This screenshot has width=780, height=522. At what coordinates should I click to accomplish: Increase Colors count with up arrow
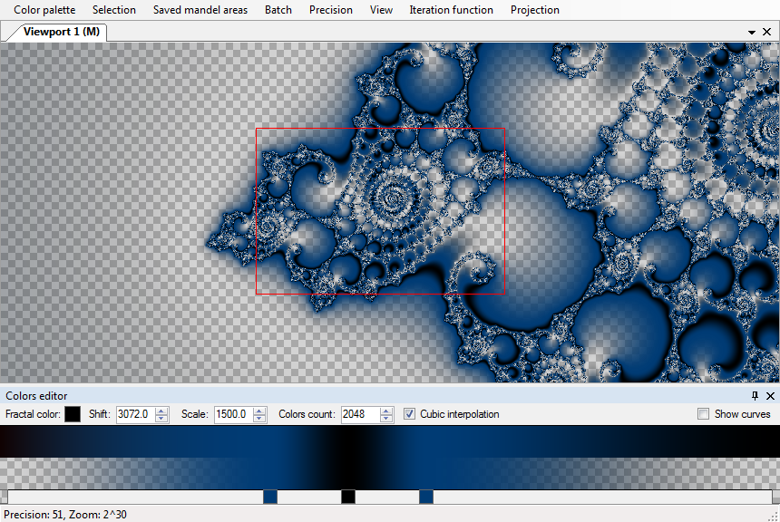coord(387,411)
